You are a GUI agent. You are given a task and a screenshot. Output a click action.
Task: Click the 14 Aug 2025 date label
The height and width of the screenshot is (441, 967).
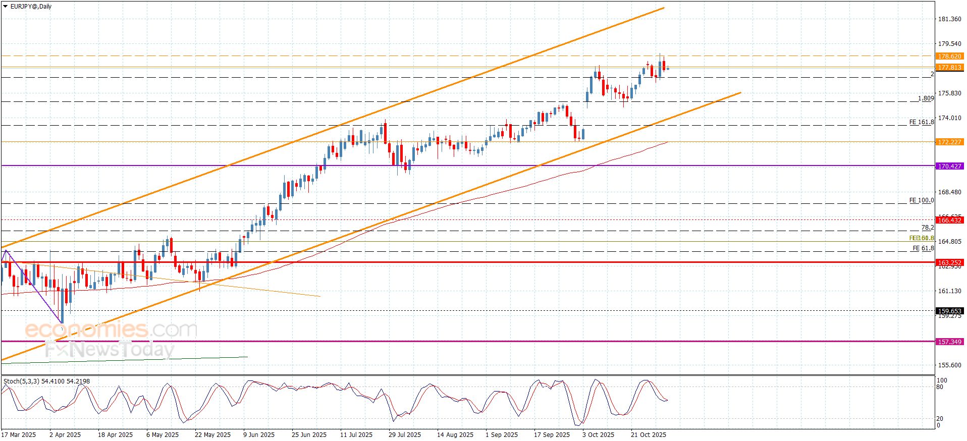[455, 435]
